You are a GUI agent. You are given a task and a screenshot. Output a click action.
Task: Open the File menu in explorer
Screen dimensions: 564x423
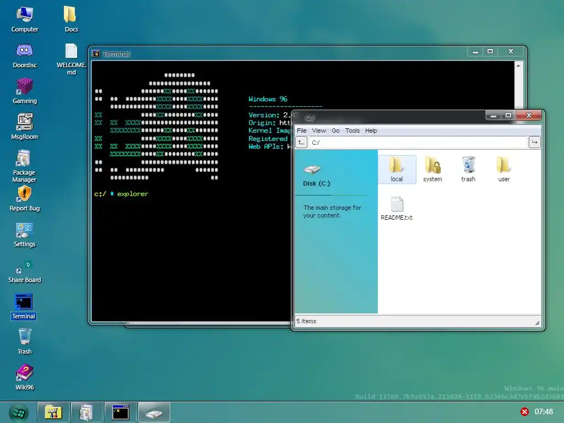[x=301, y=131]
